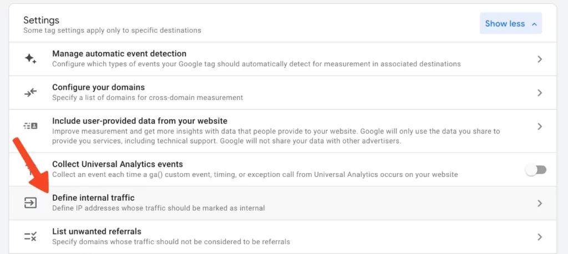Click the unwanted referrals list icon
Viewport: 568px width, 254px height.
click(31, 237)
